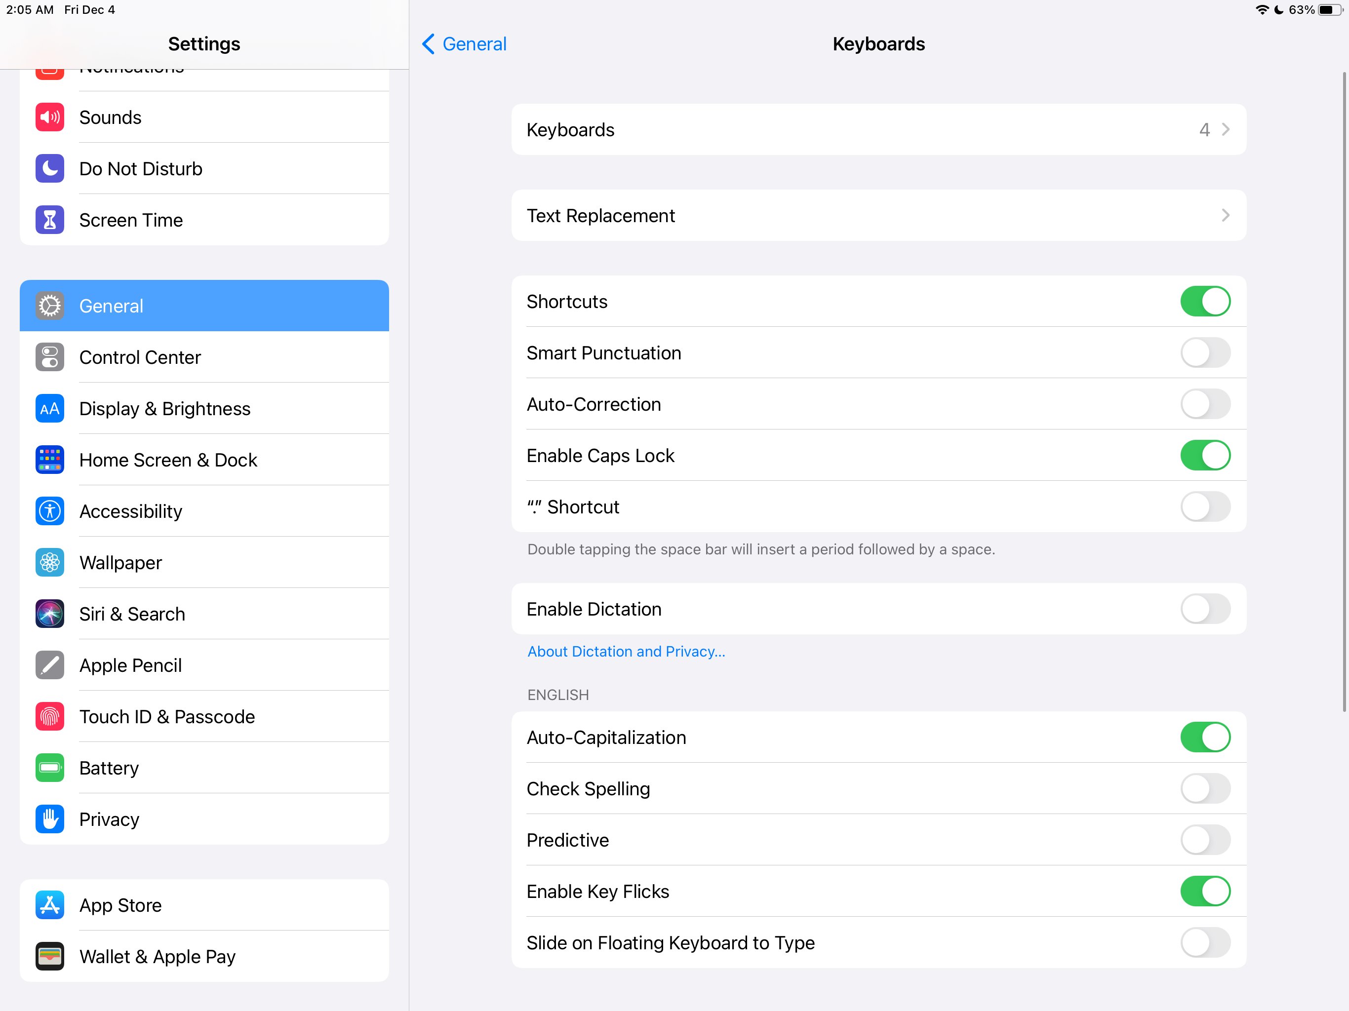The height and width of the screenshot is (1011, 1349).
Task: Turn on Smart Punctuation
Action: (1205, 353)
